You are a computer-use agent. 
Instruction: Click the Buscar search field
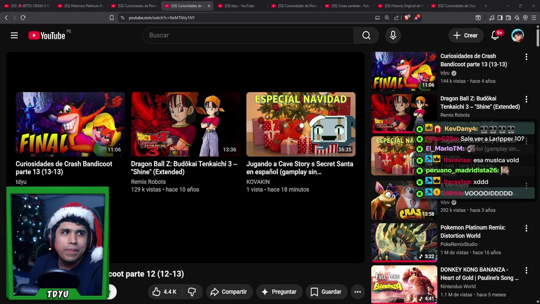click(249, 35)
